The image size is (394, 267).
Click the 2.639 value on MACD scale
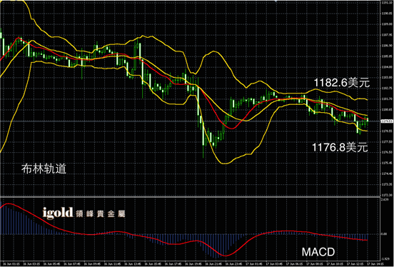(385, 199)
